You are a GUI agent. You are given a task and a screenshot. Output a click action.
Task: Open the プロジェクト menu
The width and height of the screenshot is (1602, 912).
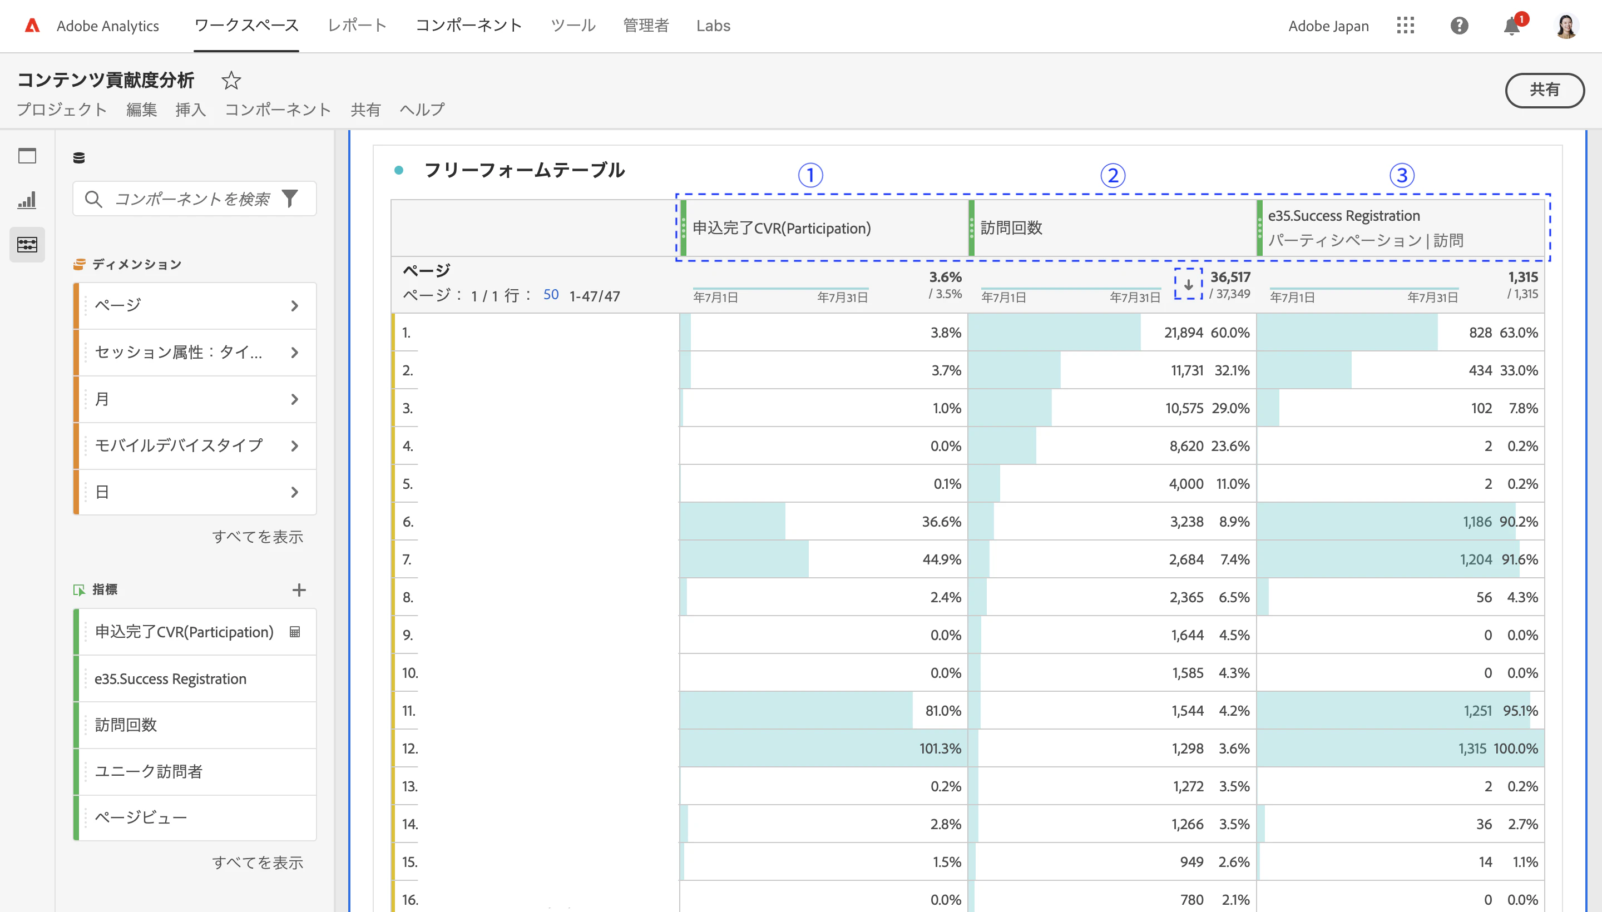[x=62, y=110]
